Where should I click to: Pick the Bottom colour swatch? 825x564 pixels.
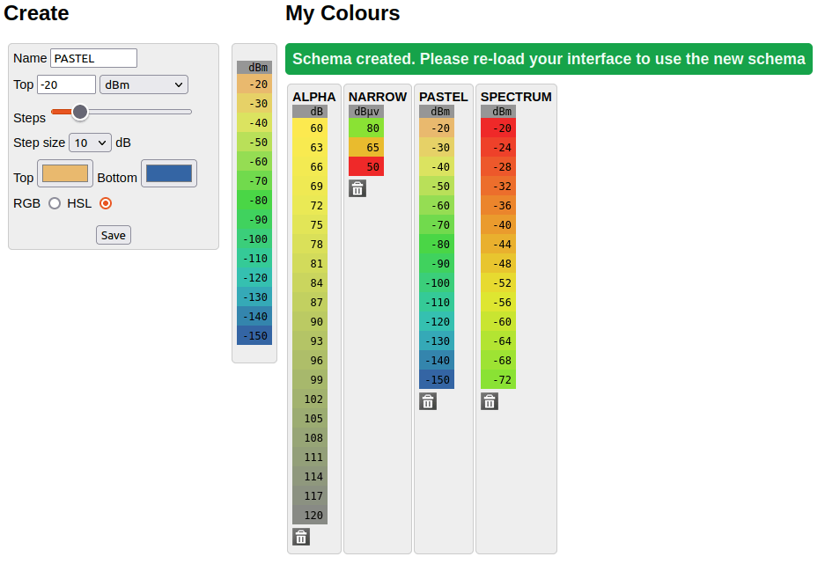[x=168, y=172]
